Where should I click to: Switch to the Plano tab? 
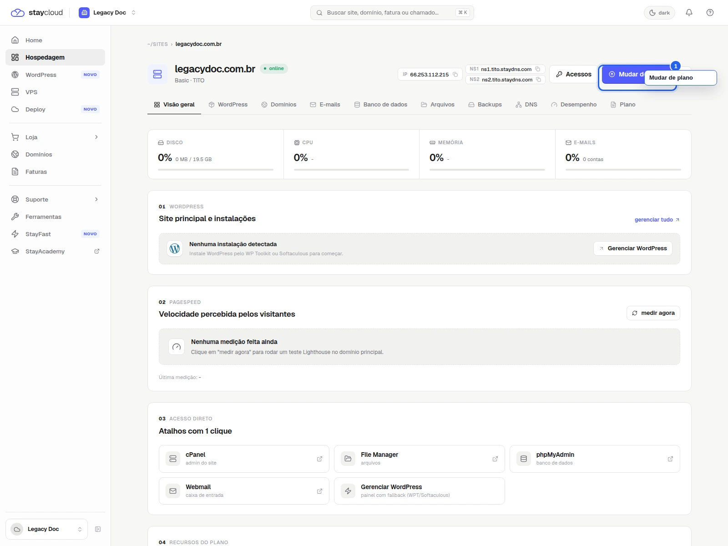623,105
